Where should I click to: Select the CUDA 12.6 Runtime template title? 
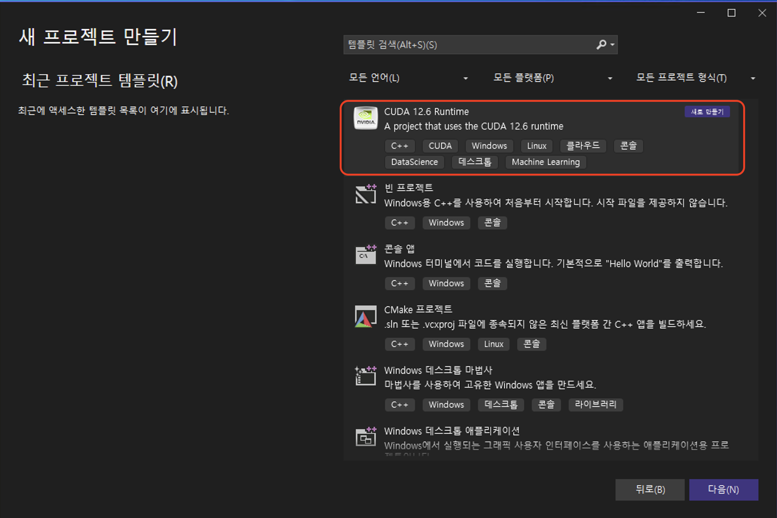(x=427, y=112)
